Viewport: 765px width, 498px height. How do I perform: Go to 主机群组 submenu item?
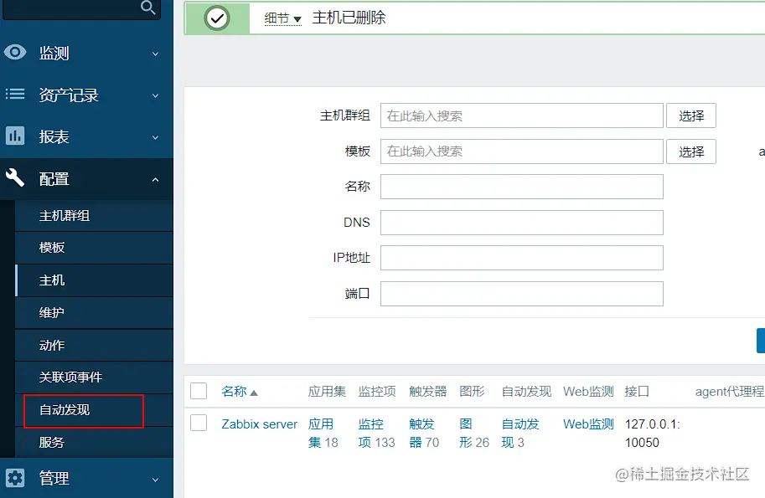tap(94, 215)
